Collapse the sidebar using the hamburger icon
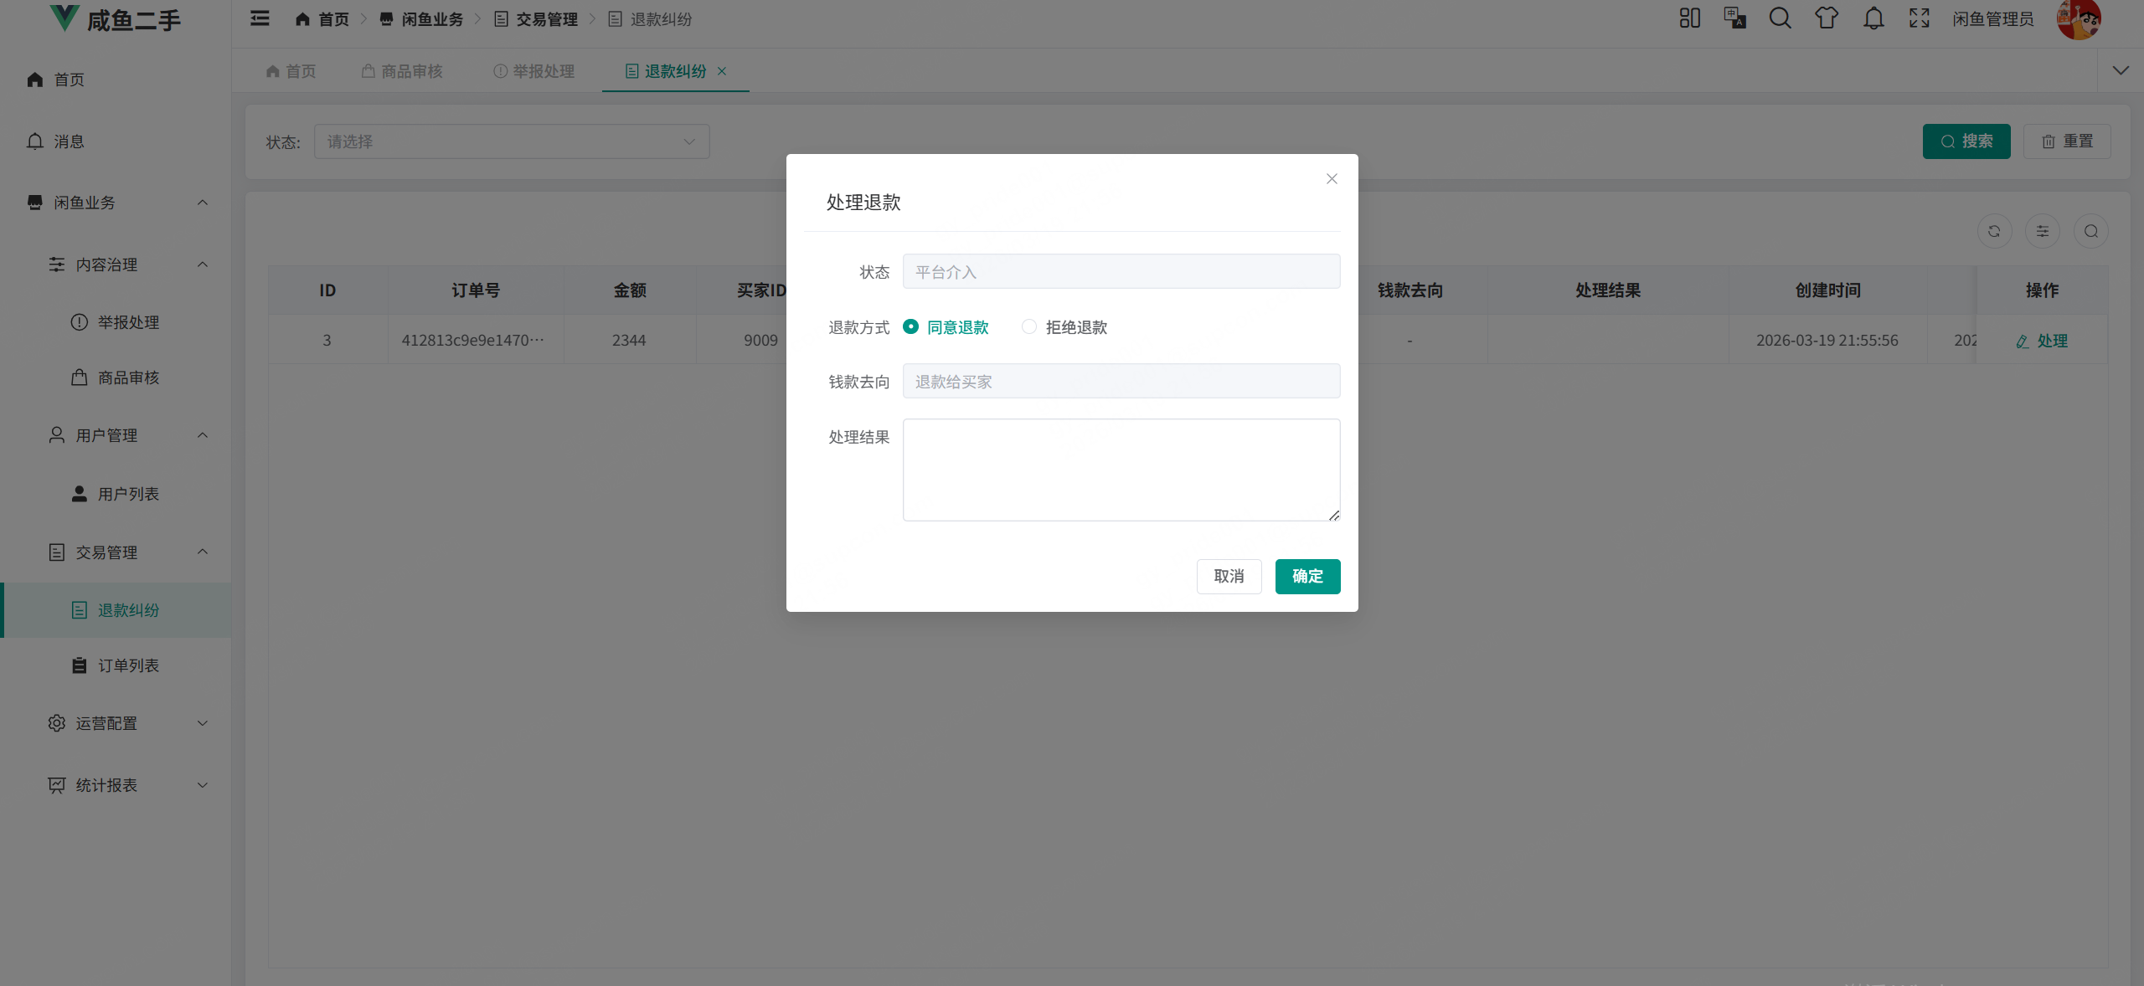 coord(259,18)
